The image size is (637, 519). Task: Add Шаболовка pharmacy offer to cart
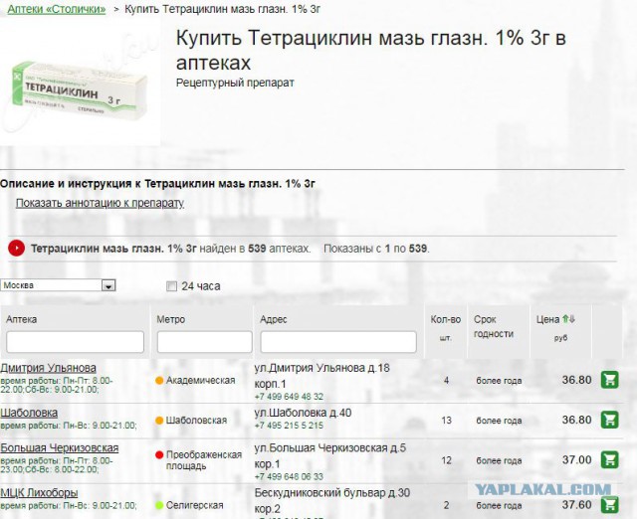tap(609, 420)
